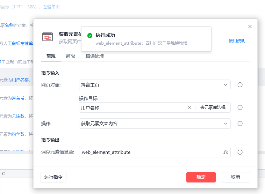
Task: Click 粉丝数 link in background flow
Action: point(18,134)
